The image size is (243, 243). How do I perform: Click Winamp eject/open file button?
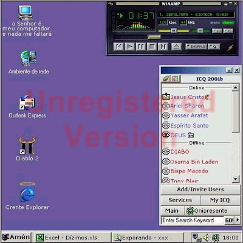(x=176, y=47)
